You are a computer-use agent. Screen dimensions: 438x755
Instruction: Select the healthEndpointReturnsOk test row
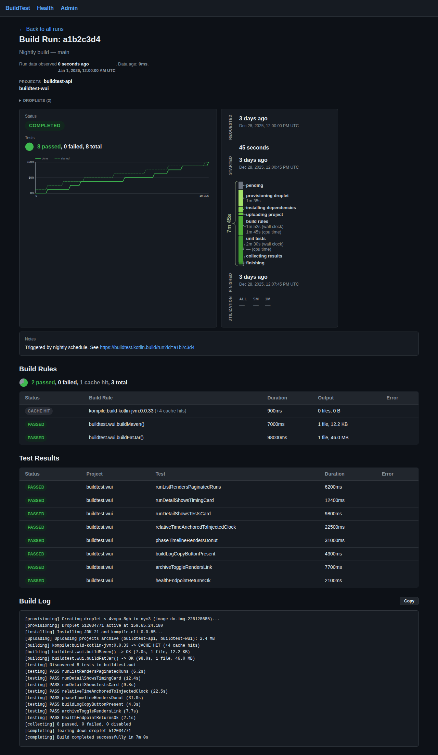pyautogui.click(x=219, y=581)
